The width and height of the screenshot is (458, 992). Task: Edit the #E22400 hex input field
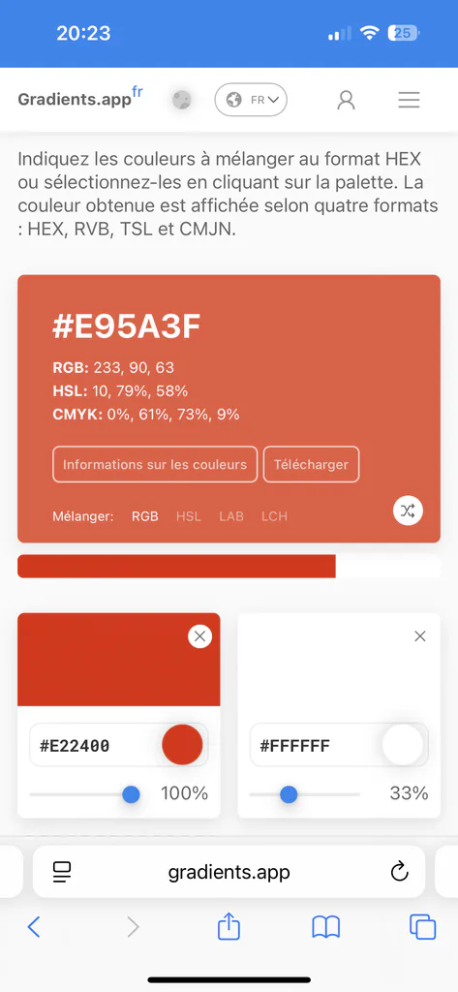click(x=119, y=745)
